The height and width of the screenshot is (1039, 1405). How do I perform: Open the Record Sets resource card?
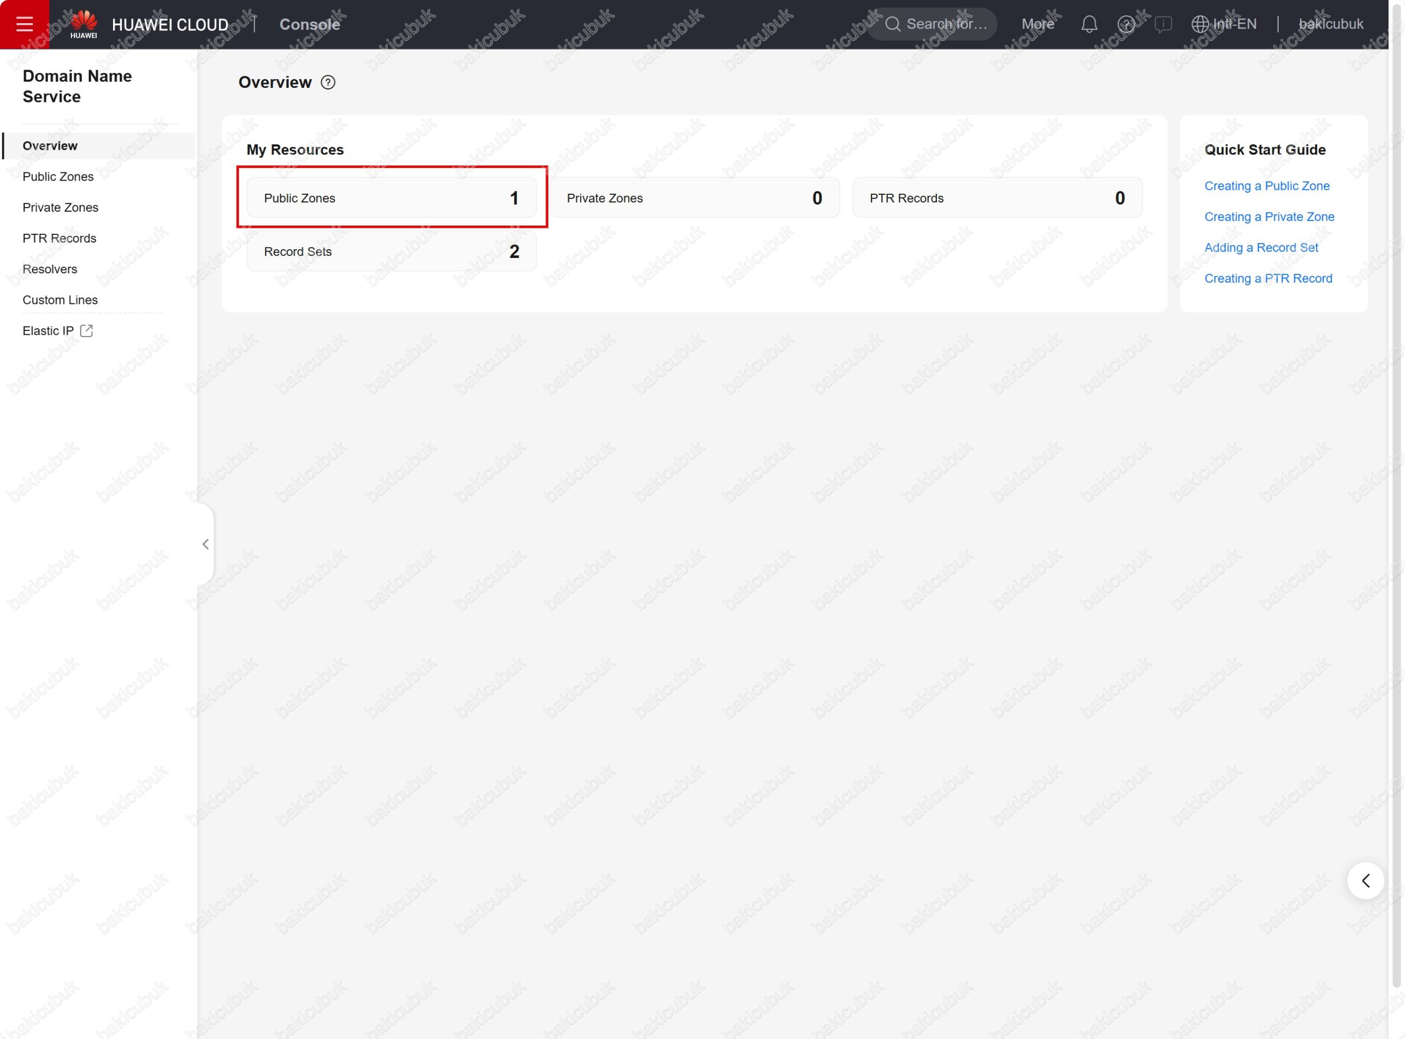[391, 251]
